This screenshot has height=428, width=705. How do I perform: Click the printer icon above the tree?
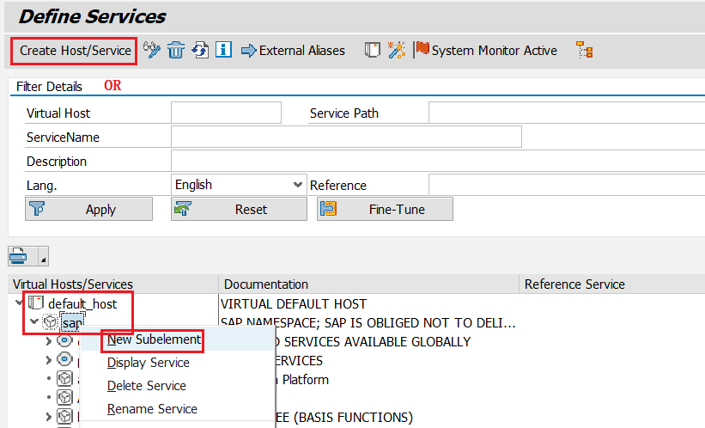[x=21, y=255]
